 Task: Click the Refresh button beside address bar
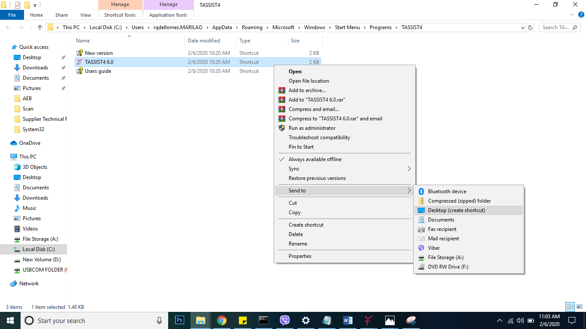coord(530,27)
